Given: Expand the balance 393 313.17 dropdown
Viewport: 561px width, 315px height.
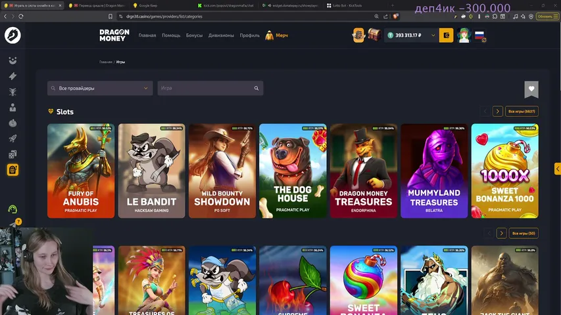Looking at the screenshot, I should [433, 35].
